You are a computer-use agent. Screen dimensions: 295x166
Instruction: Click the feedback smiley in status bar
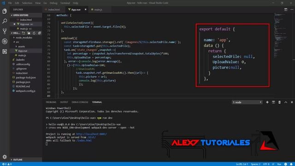click(286, 164)
